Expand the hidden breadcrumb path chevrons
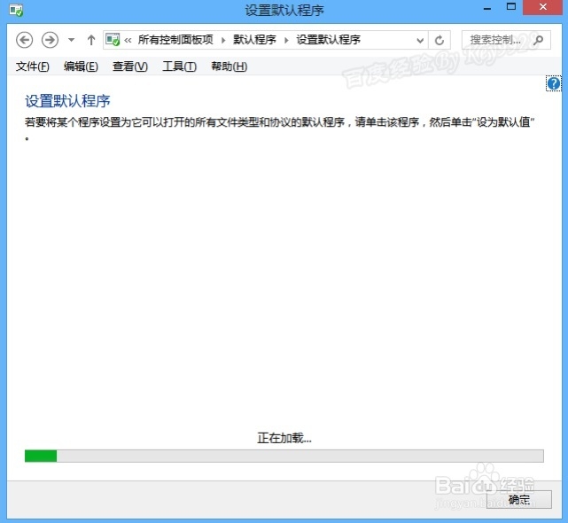The width and height of the screenshot is (568, 523). point(128,40)
